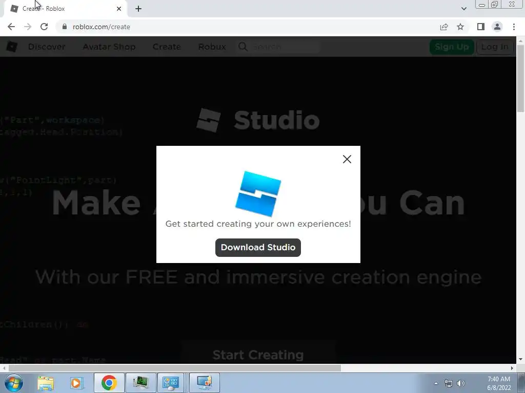Click the search magnifier icon
Screen dimensions: 525x393
[243, 47]
